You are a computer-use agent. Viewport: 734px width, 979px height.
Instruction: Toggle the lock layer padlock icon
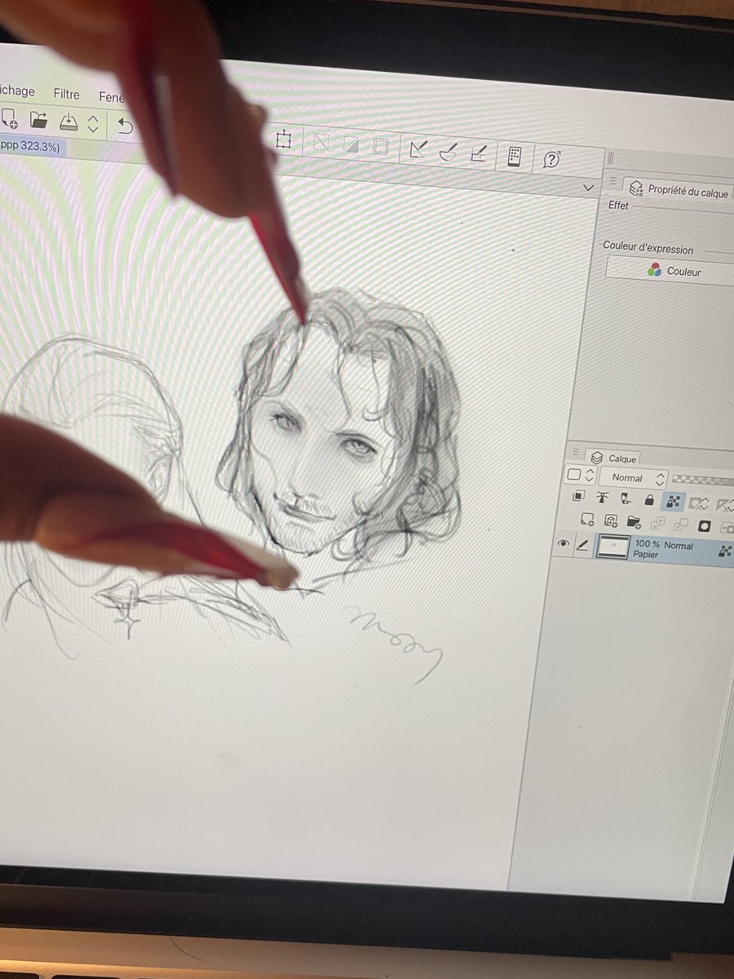(650, 499)
